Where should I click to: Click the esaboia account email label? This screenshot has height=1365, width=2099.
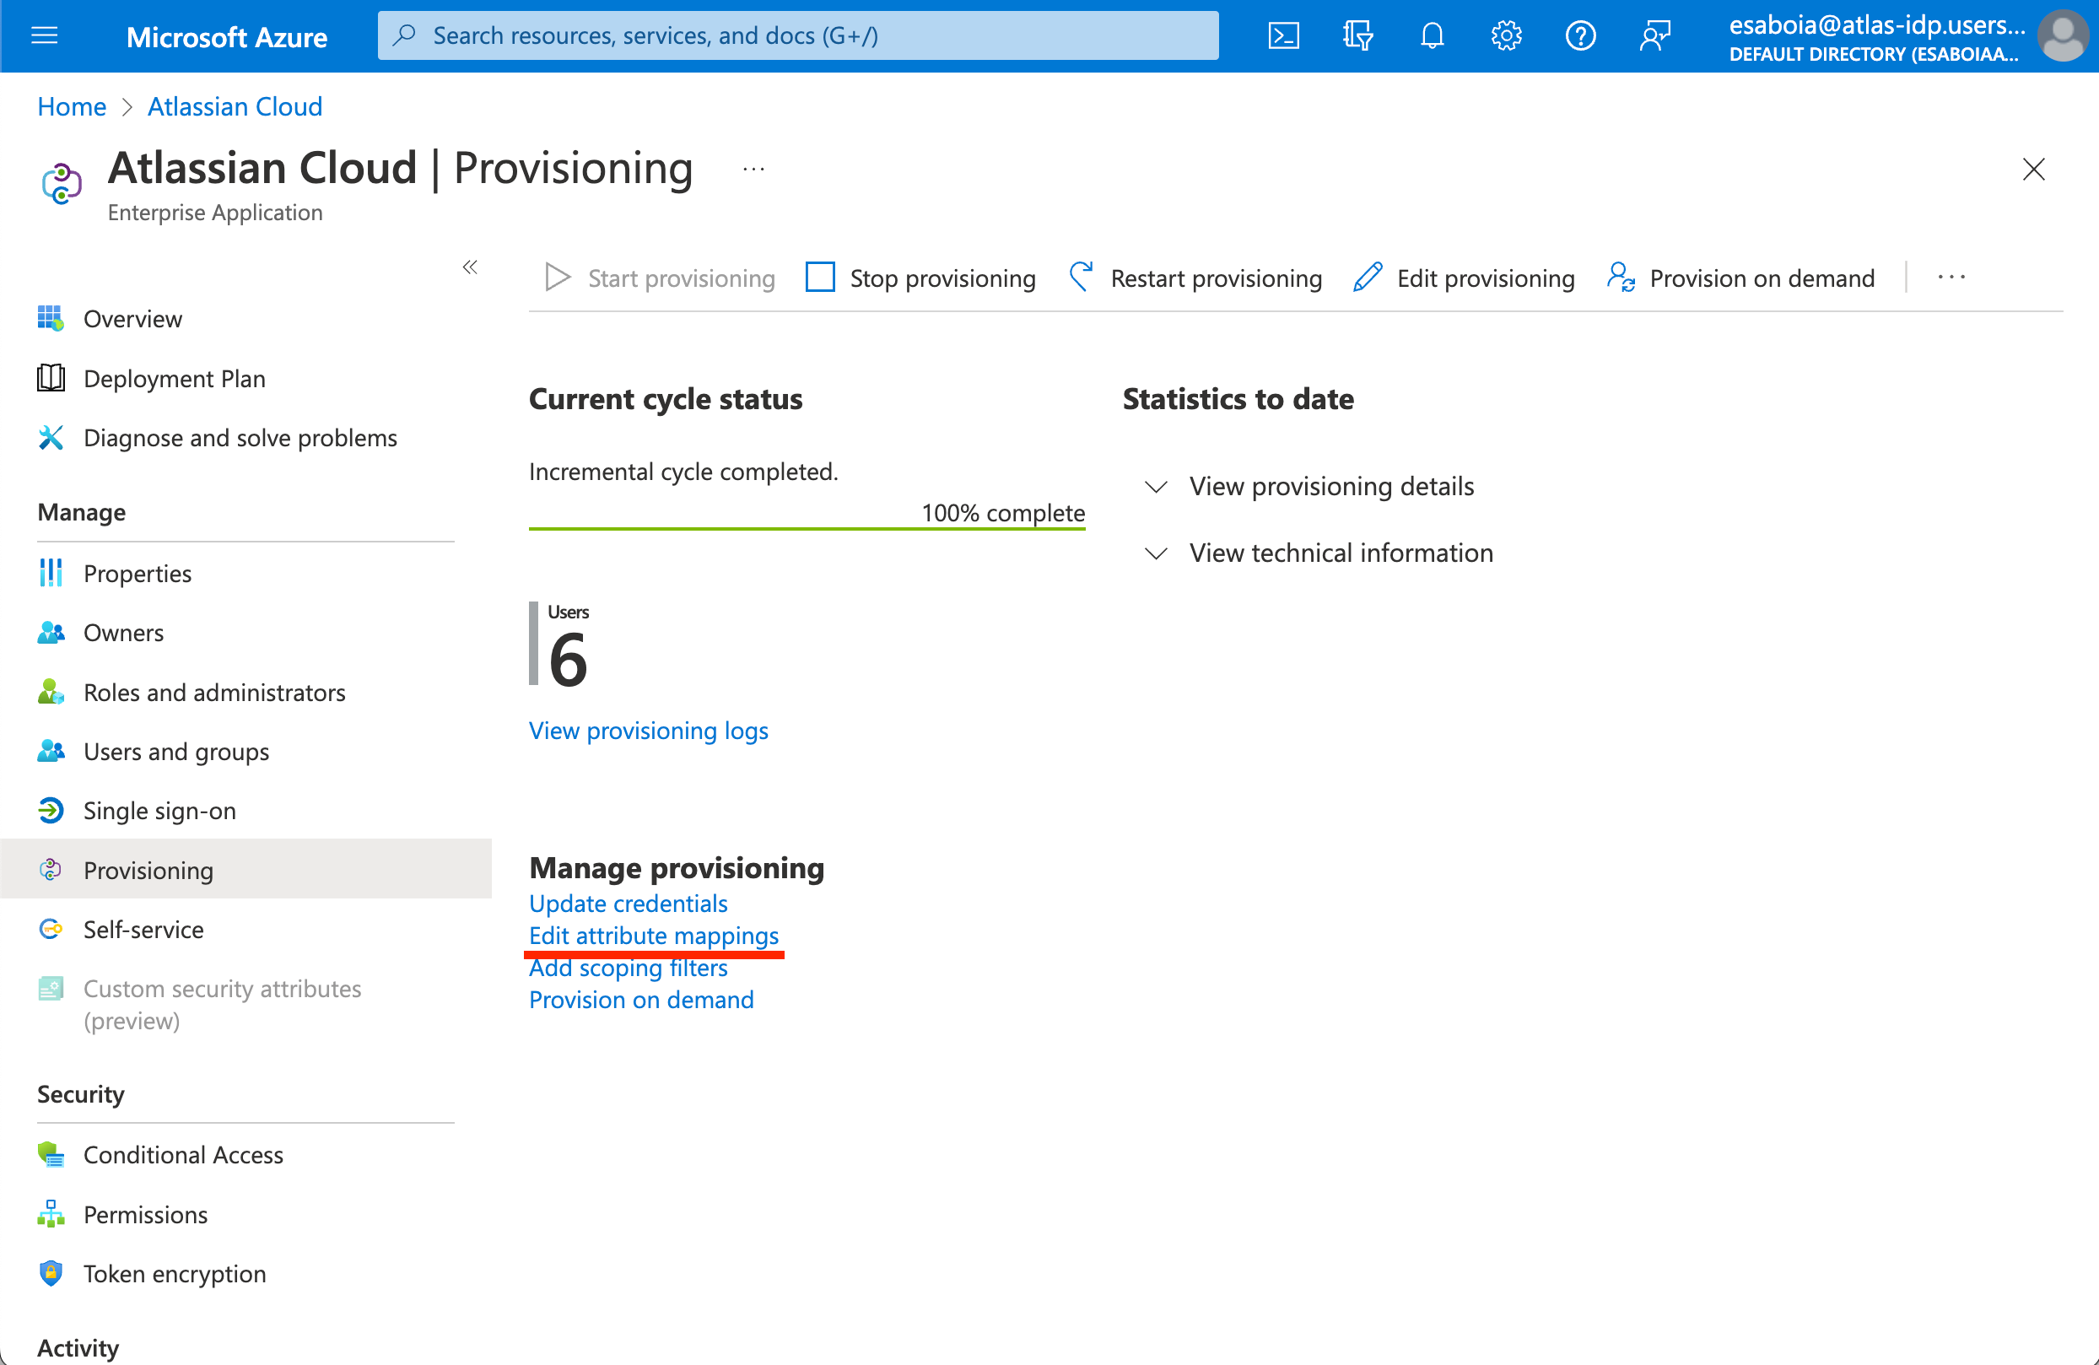click(x=1877, y=24)
